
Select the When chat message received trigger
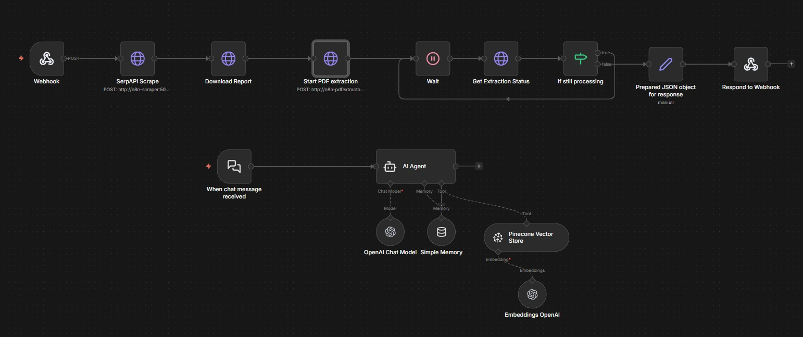click(234, 167)
